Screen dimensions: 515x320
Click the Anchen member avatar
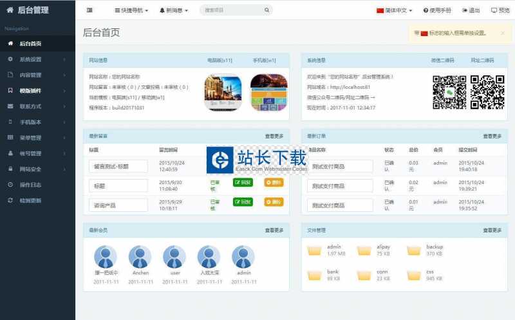pyautogui.click(x=140, y=257)
